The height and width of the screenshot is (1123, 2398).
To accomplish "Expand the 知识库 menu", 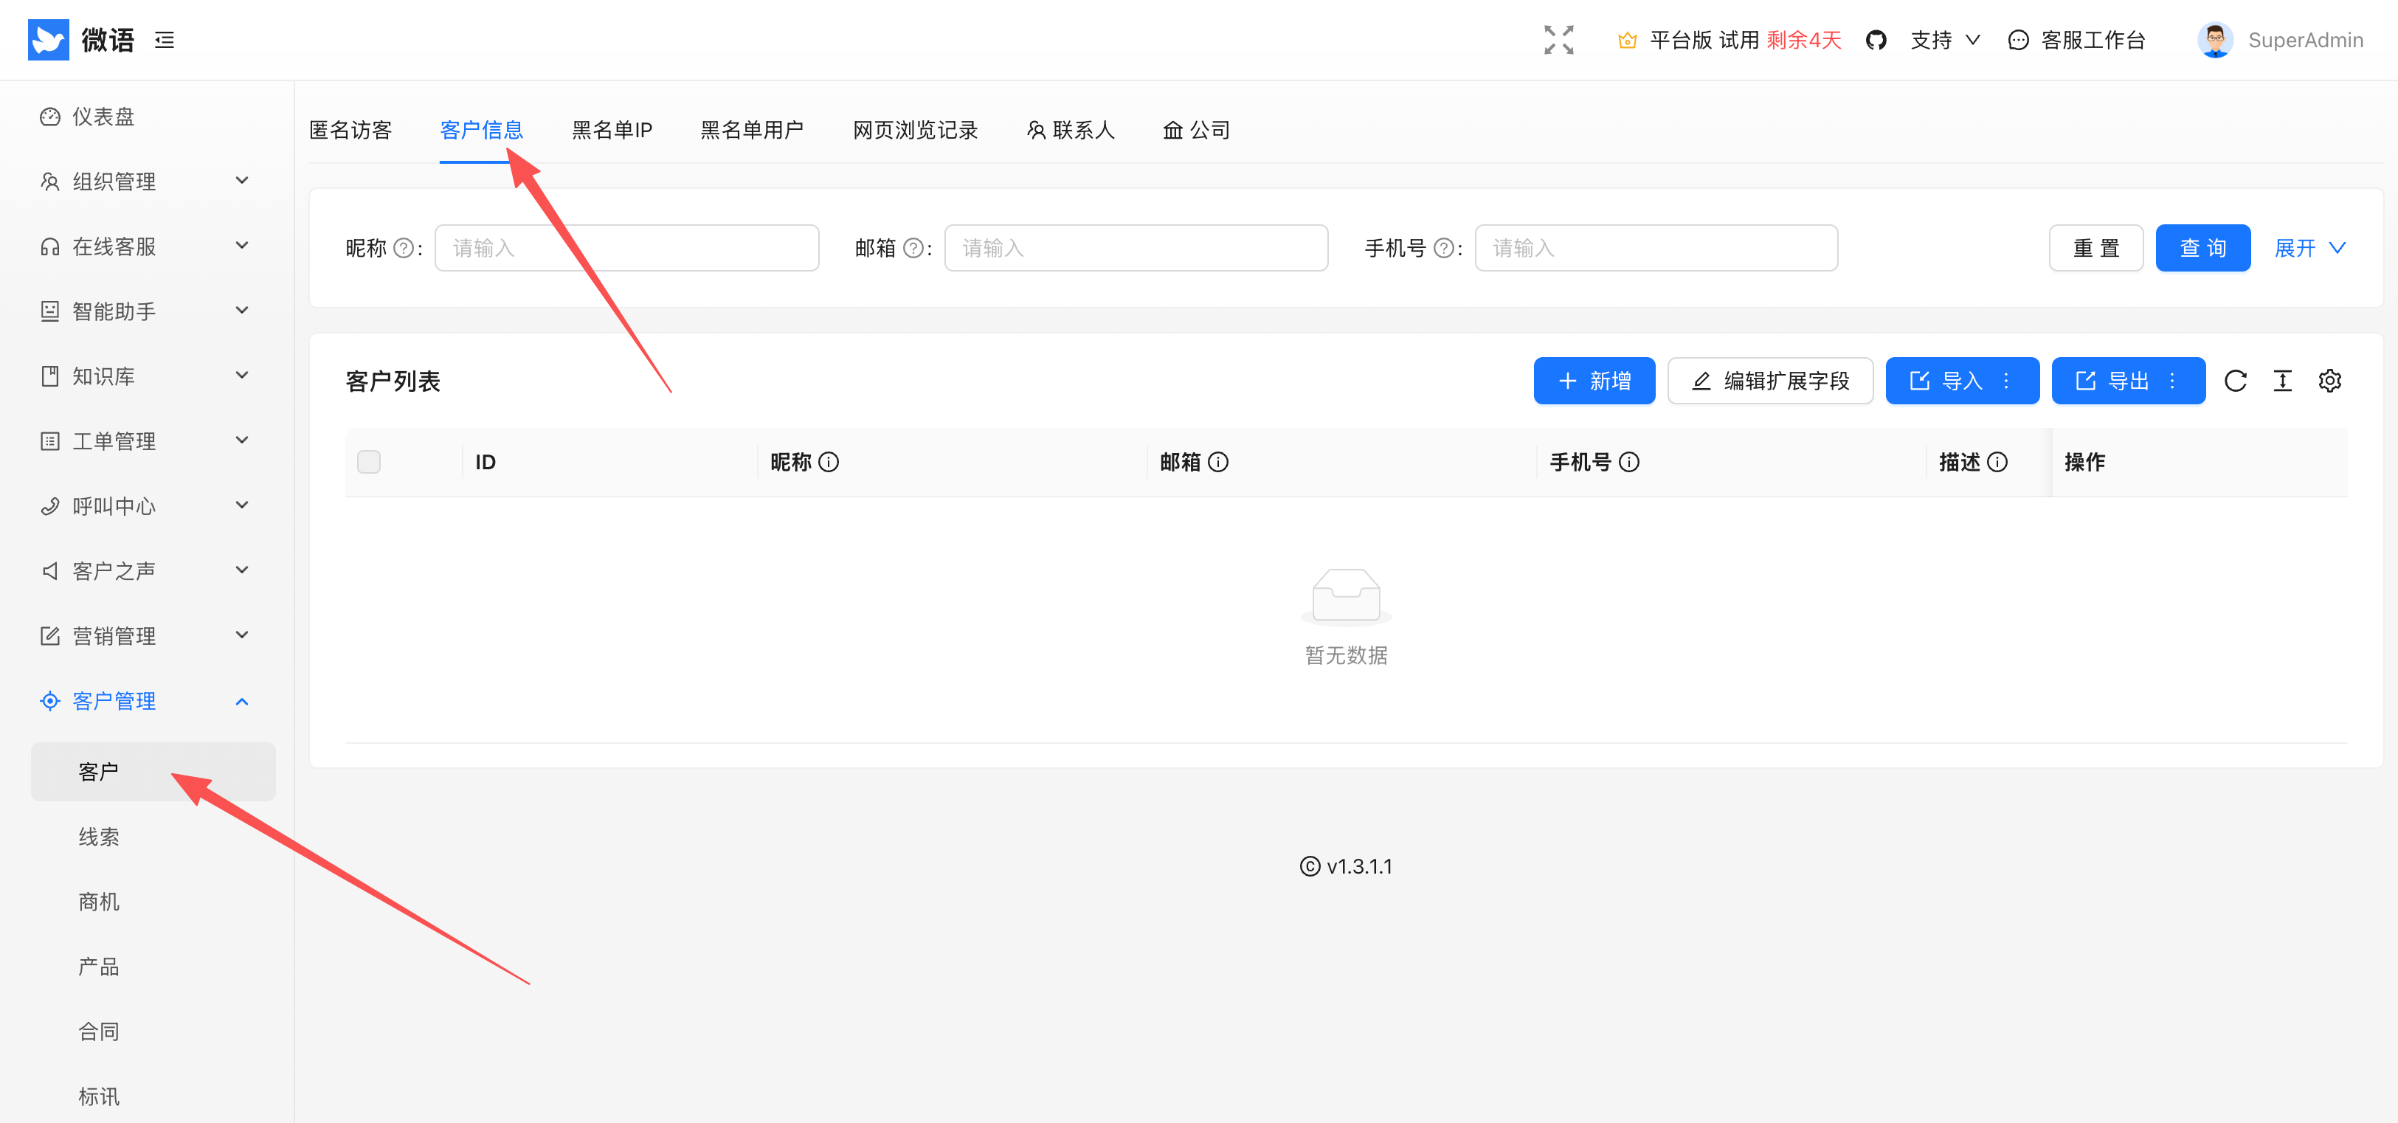I will click(x=147, y=376).
